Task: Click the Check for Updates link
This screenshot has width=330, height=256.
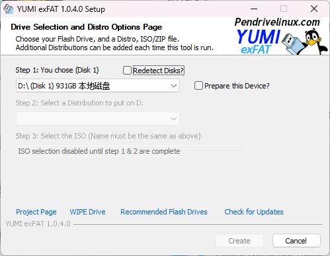Action: 254,212
